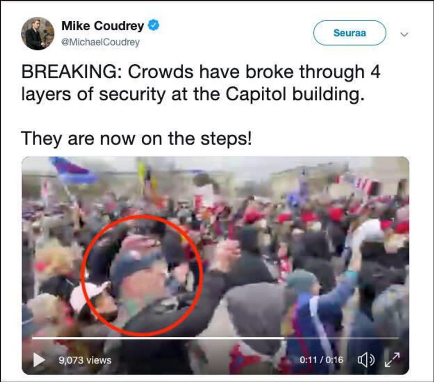Click the blue verified badge
Viewport: 434px width, 382px height.
click(x=154, y=26)
